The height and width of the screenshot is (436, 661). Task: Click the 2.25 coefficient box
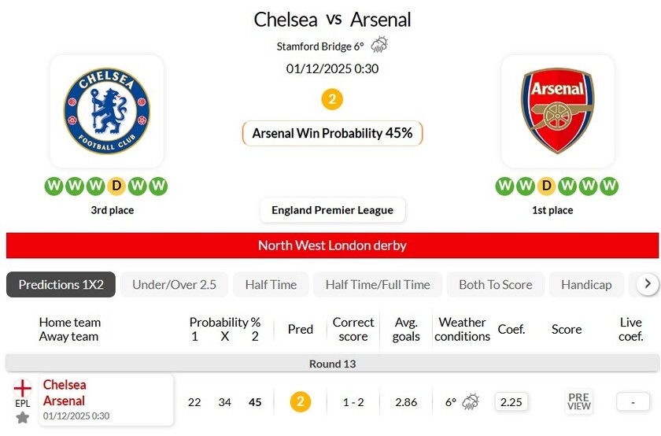[x=511, y=402]
